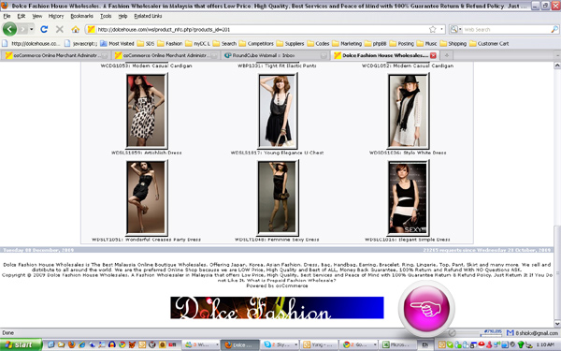Open the Suppliers bookmark folder

290,44
